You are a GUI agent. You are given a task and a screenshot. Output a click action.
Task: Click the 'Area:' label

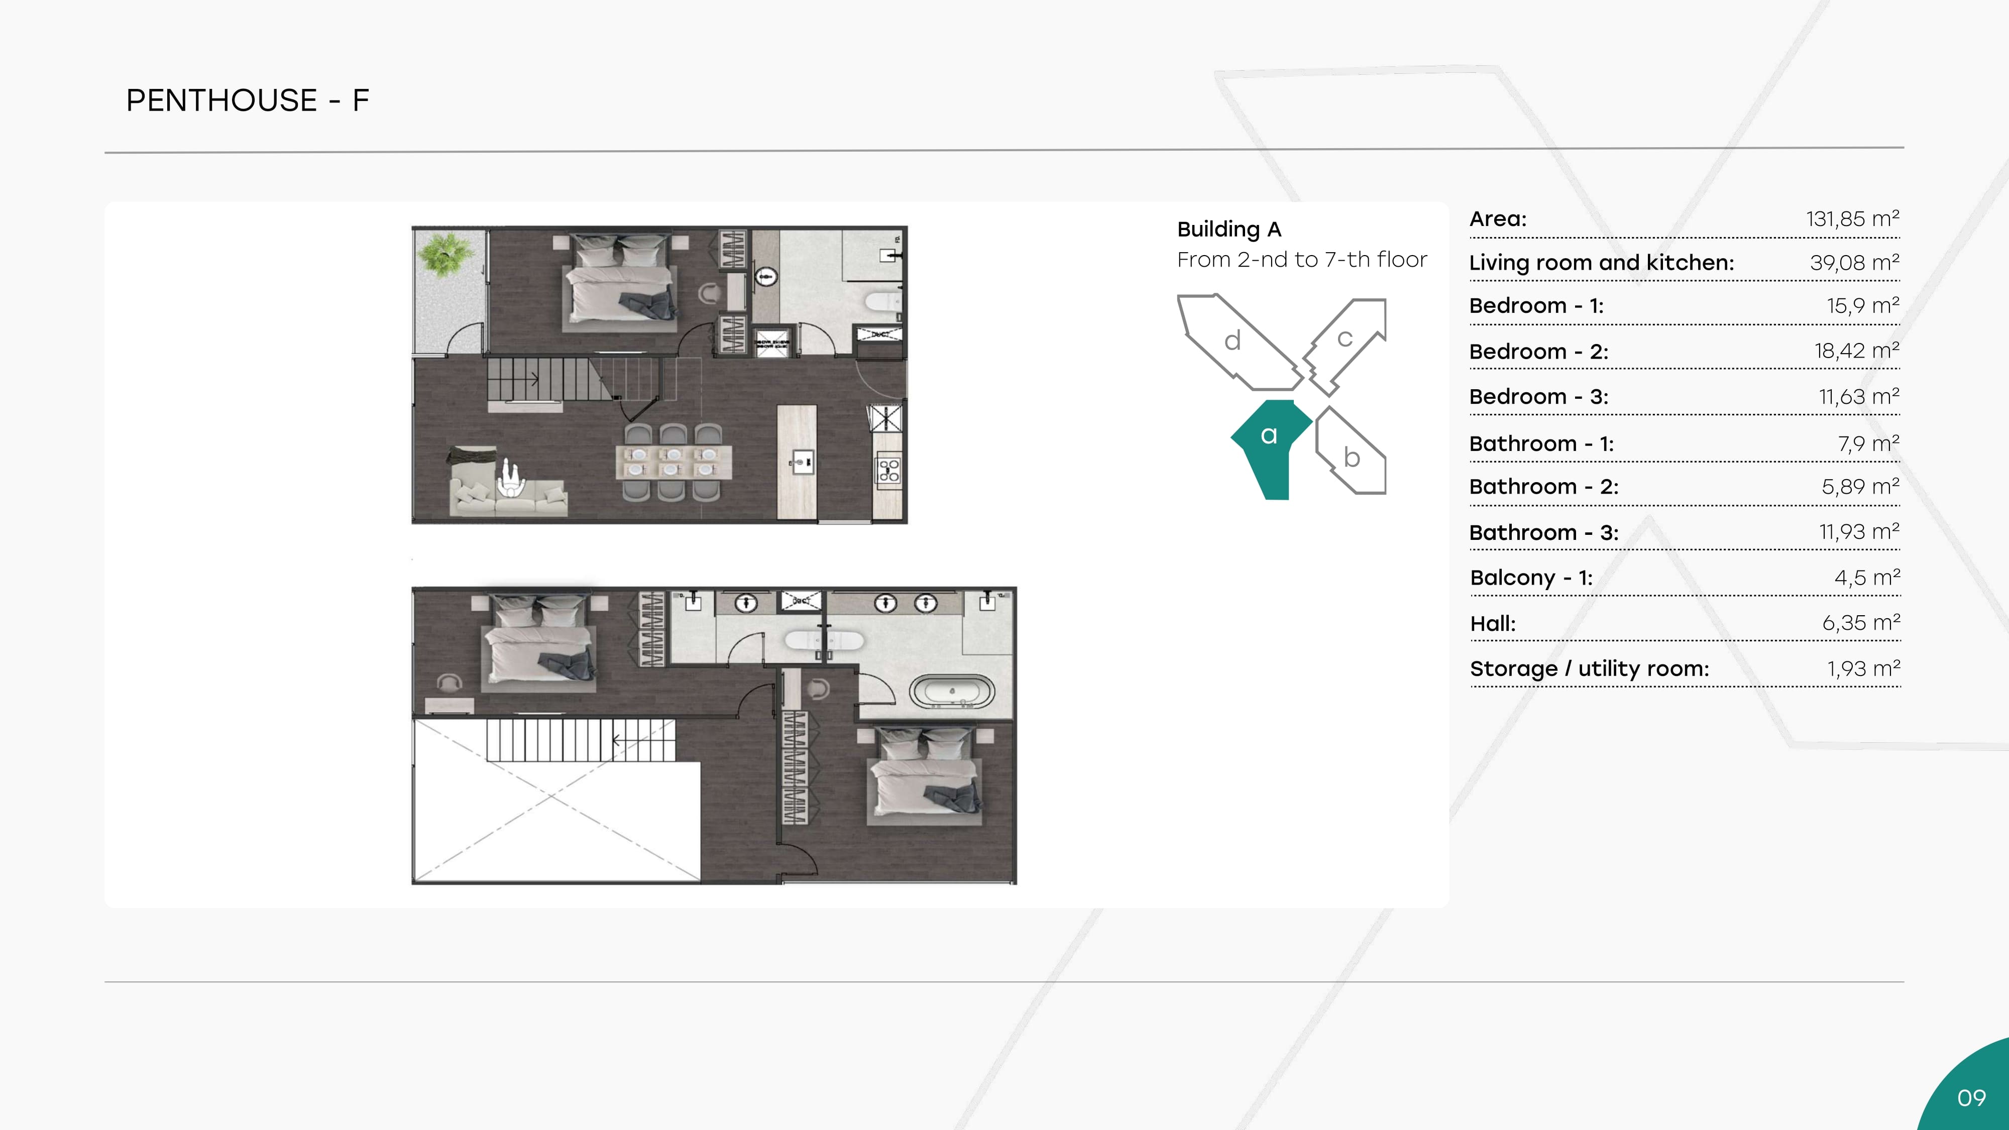tap(1498, 219)
